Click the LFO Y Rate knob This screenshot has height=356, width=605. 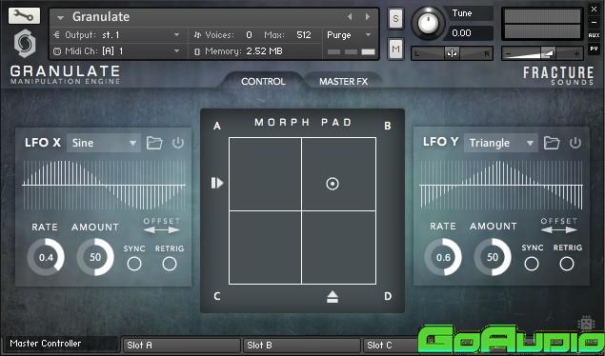(443, 257)
